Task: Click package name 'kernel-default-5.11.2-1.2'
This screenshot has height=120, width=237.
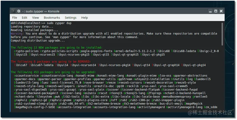Action: pos(134,51)
